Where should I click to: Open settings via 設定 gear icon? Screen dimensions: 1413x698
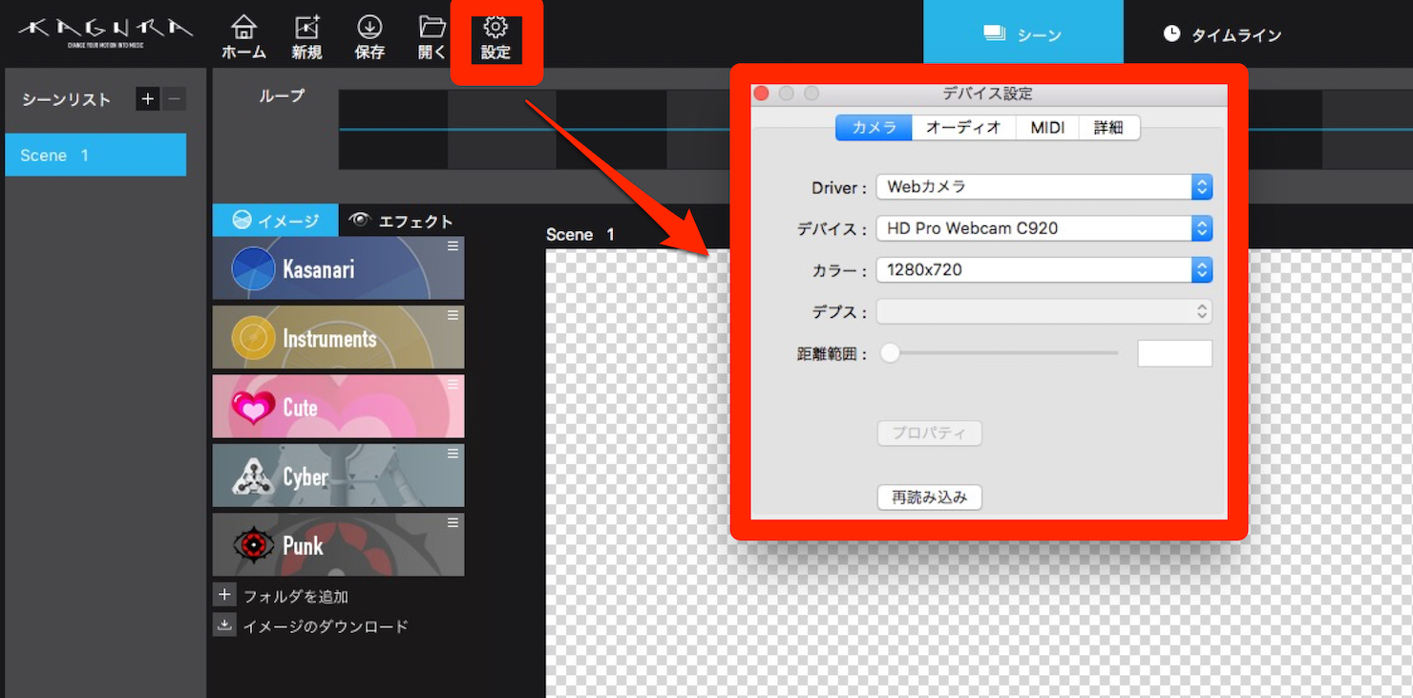[x=496, y=39]
